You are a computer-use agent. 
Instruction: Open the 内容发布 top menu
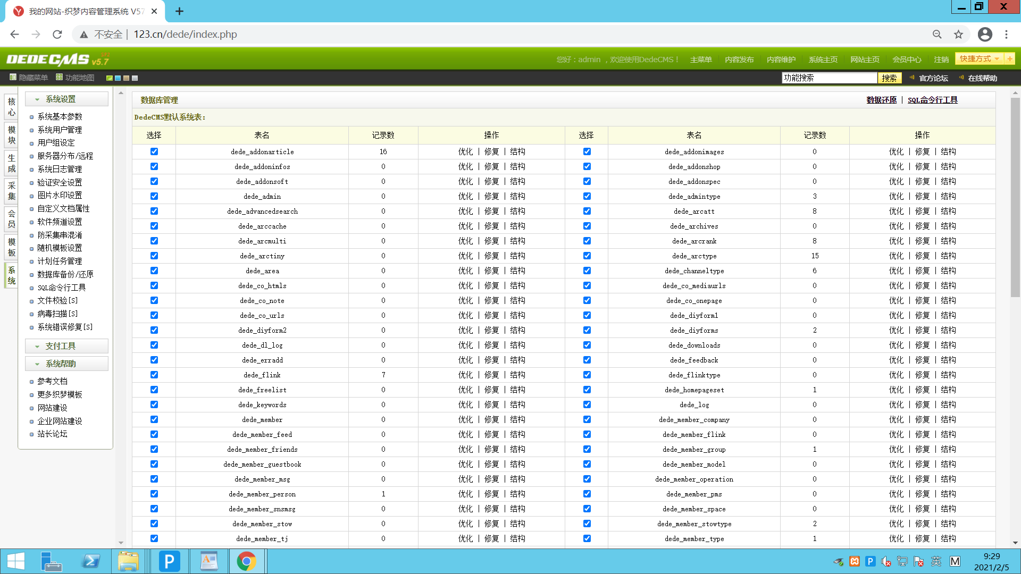[x=739, y=60]
